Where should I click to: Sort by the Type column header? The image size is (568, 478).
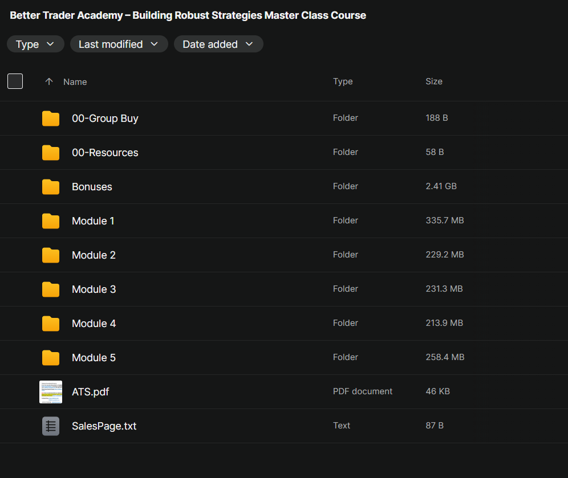point(343,81)
